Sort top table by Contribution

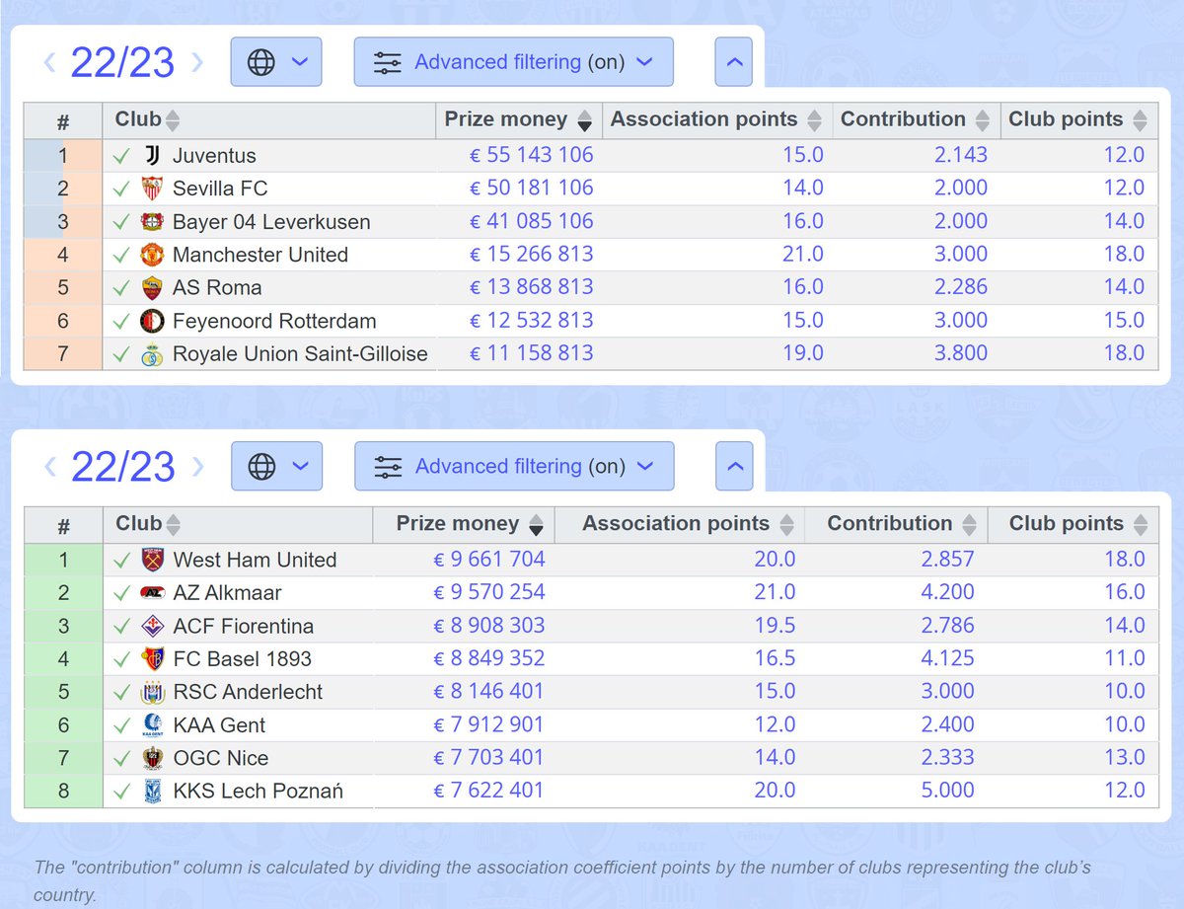pos(982,120)
